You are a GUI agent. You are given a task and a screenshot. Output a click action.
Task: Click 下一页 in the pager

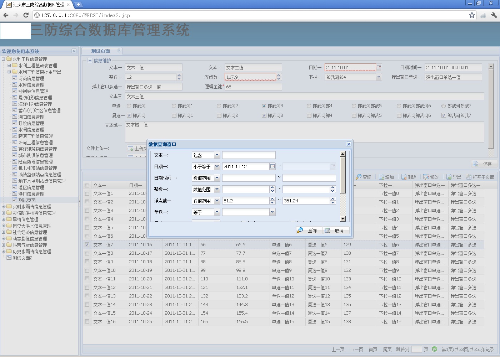[356, 350]
